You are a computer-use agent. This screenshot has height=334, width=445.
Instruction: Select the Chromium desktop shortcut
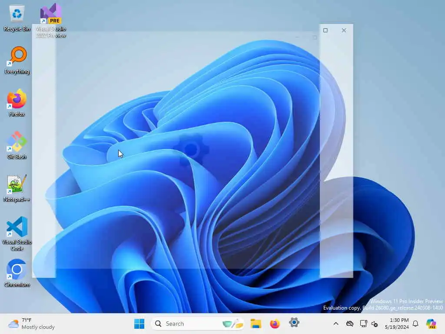(x=17, y=273)
